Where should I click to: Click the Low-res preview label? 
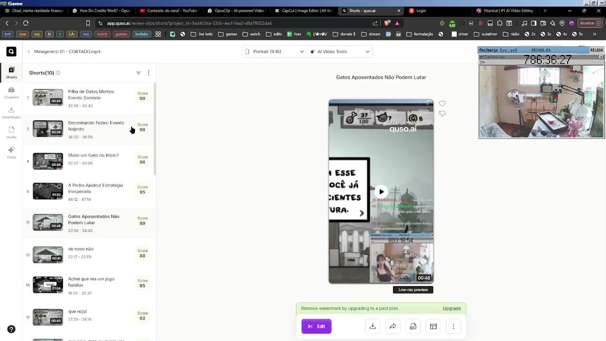(x=413, y=290)
